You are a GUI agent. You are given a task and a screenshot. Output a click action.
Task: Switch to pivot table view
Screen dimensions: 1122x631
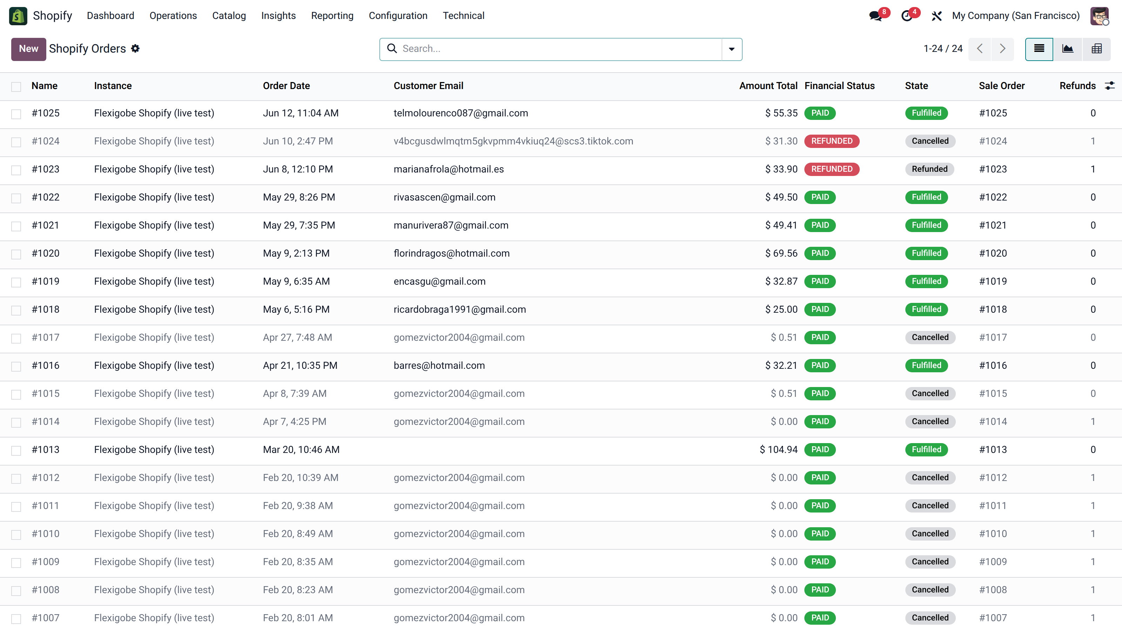pyautogui.click(x=1096, y=49)
